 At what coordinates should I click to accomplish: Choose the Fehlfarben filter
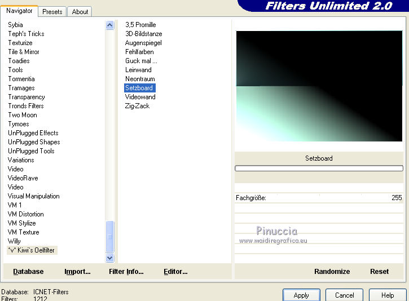pyautogui.click(x=139, y=52)
